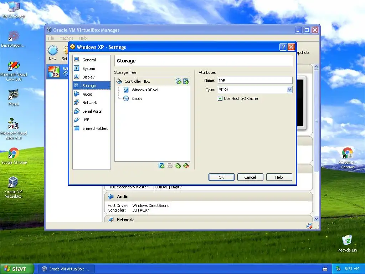Screen dimensions: 365x274
Task: Select Microsoft Visual Basic 6.0 desktop icon
Action: click(14, 129)
